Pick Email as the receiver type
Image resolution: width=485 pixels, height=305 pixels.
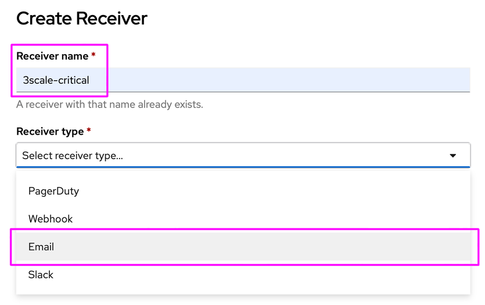[41, 247]
